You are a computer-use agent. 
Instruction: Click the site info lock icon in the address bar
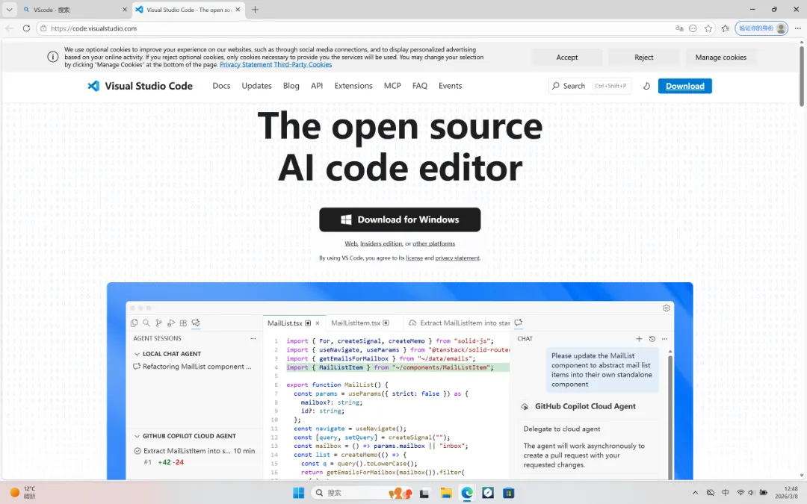pyautogui.click(x=44, y=28)
